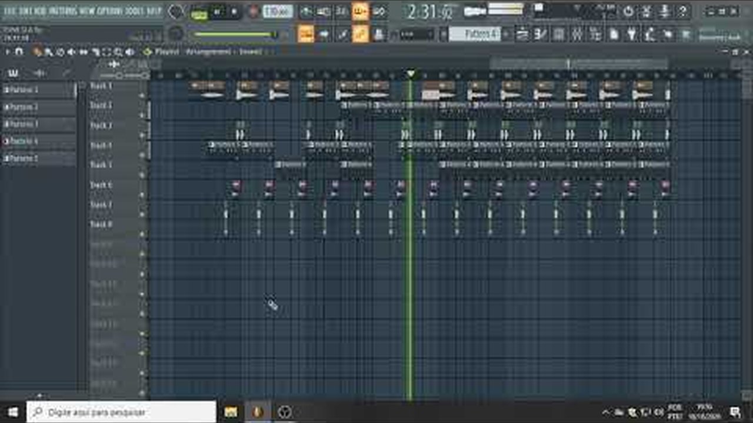Mute Track 2 using its green dot
The image size is (753, 423).
[142, 115]
